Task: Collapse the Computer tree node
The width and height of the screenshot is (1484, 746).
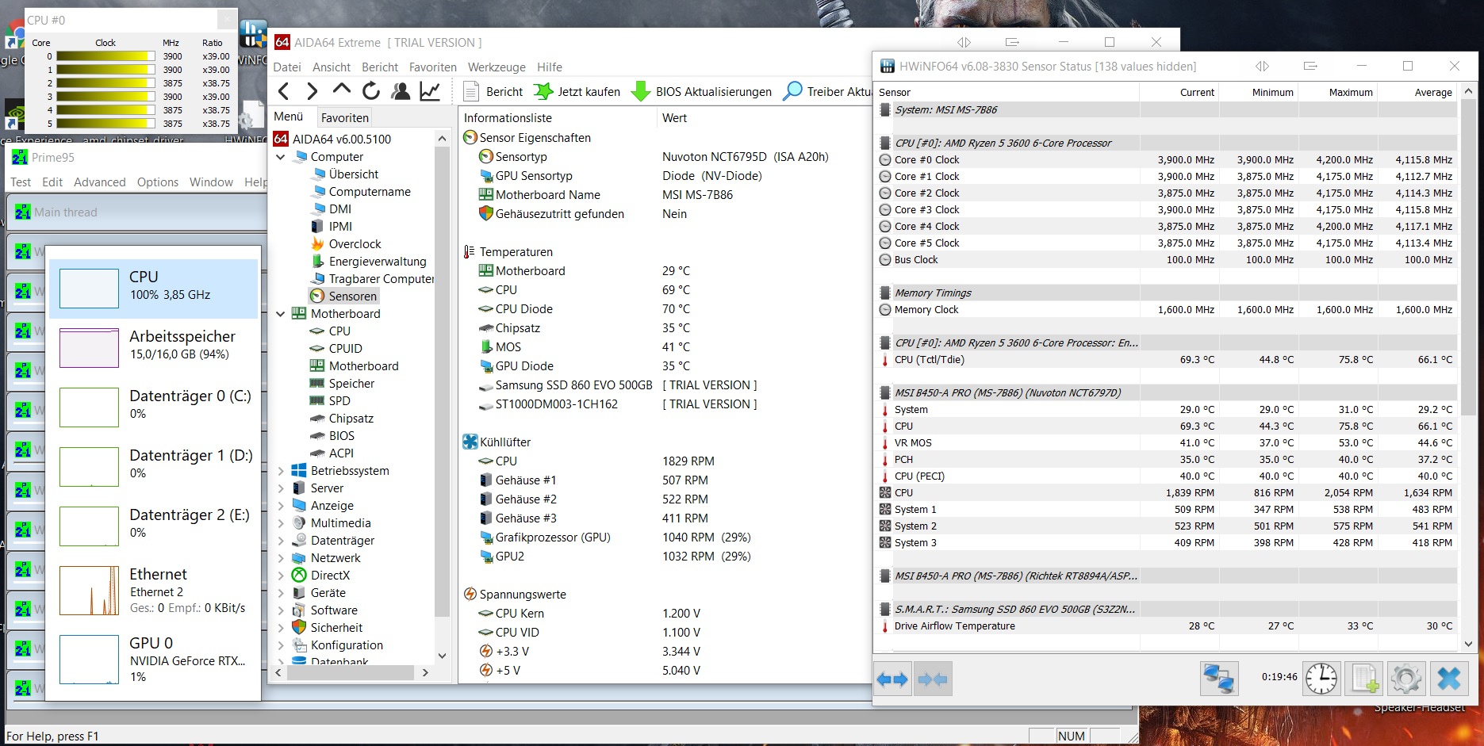Action: click(281, 157)
